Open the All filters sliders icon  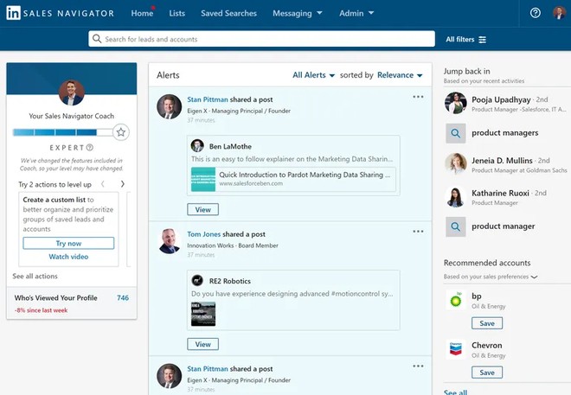[x=482, y=39]
